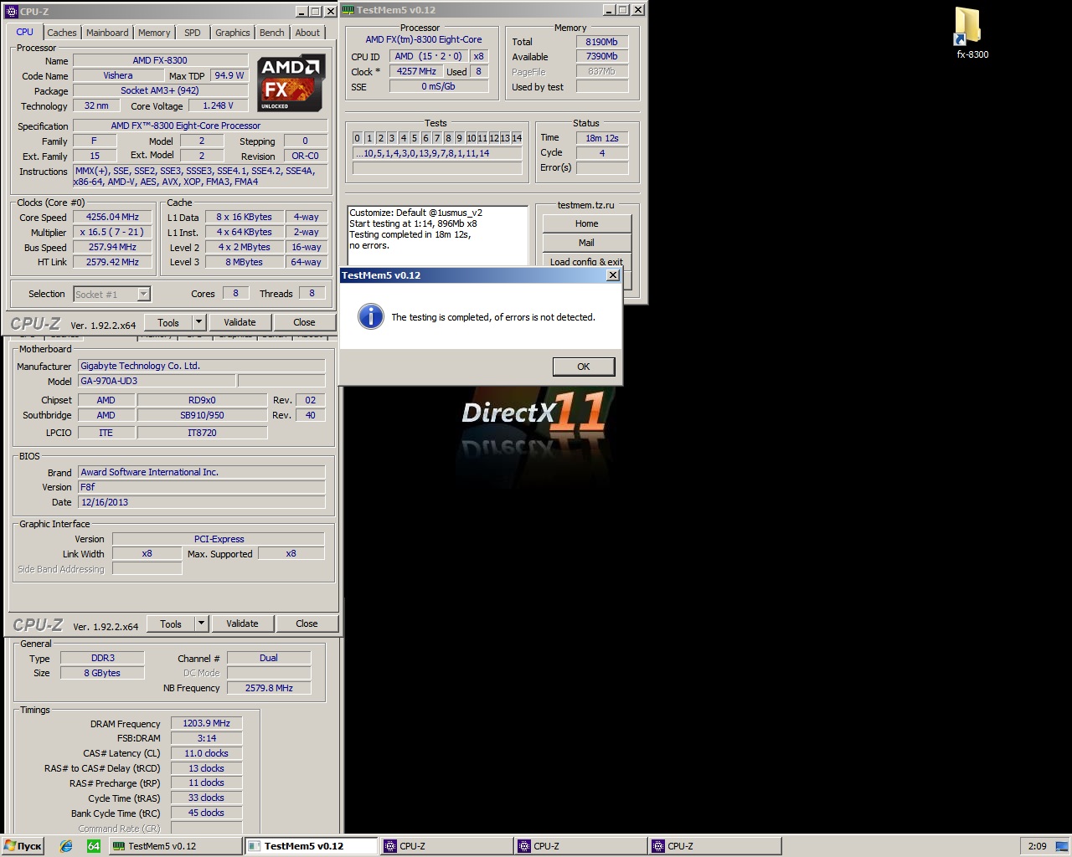1072x857 pixels.
Task: Click the manufacturer field Gigabyte Technology Co. Ltd.
Action: [x=201, y=366]
